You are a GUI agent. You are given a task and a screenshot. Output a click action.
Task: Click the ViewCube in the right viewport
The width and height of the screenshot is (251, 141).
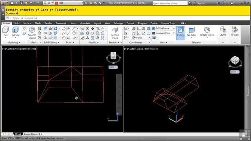235,60
